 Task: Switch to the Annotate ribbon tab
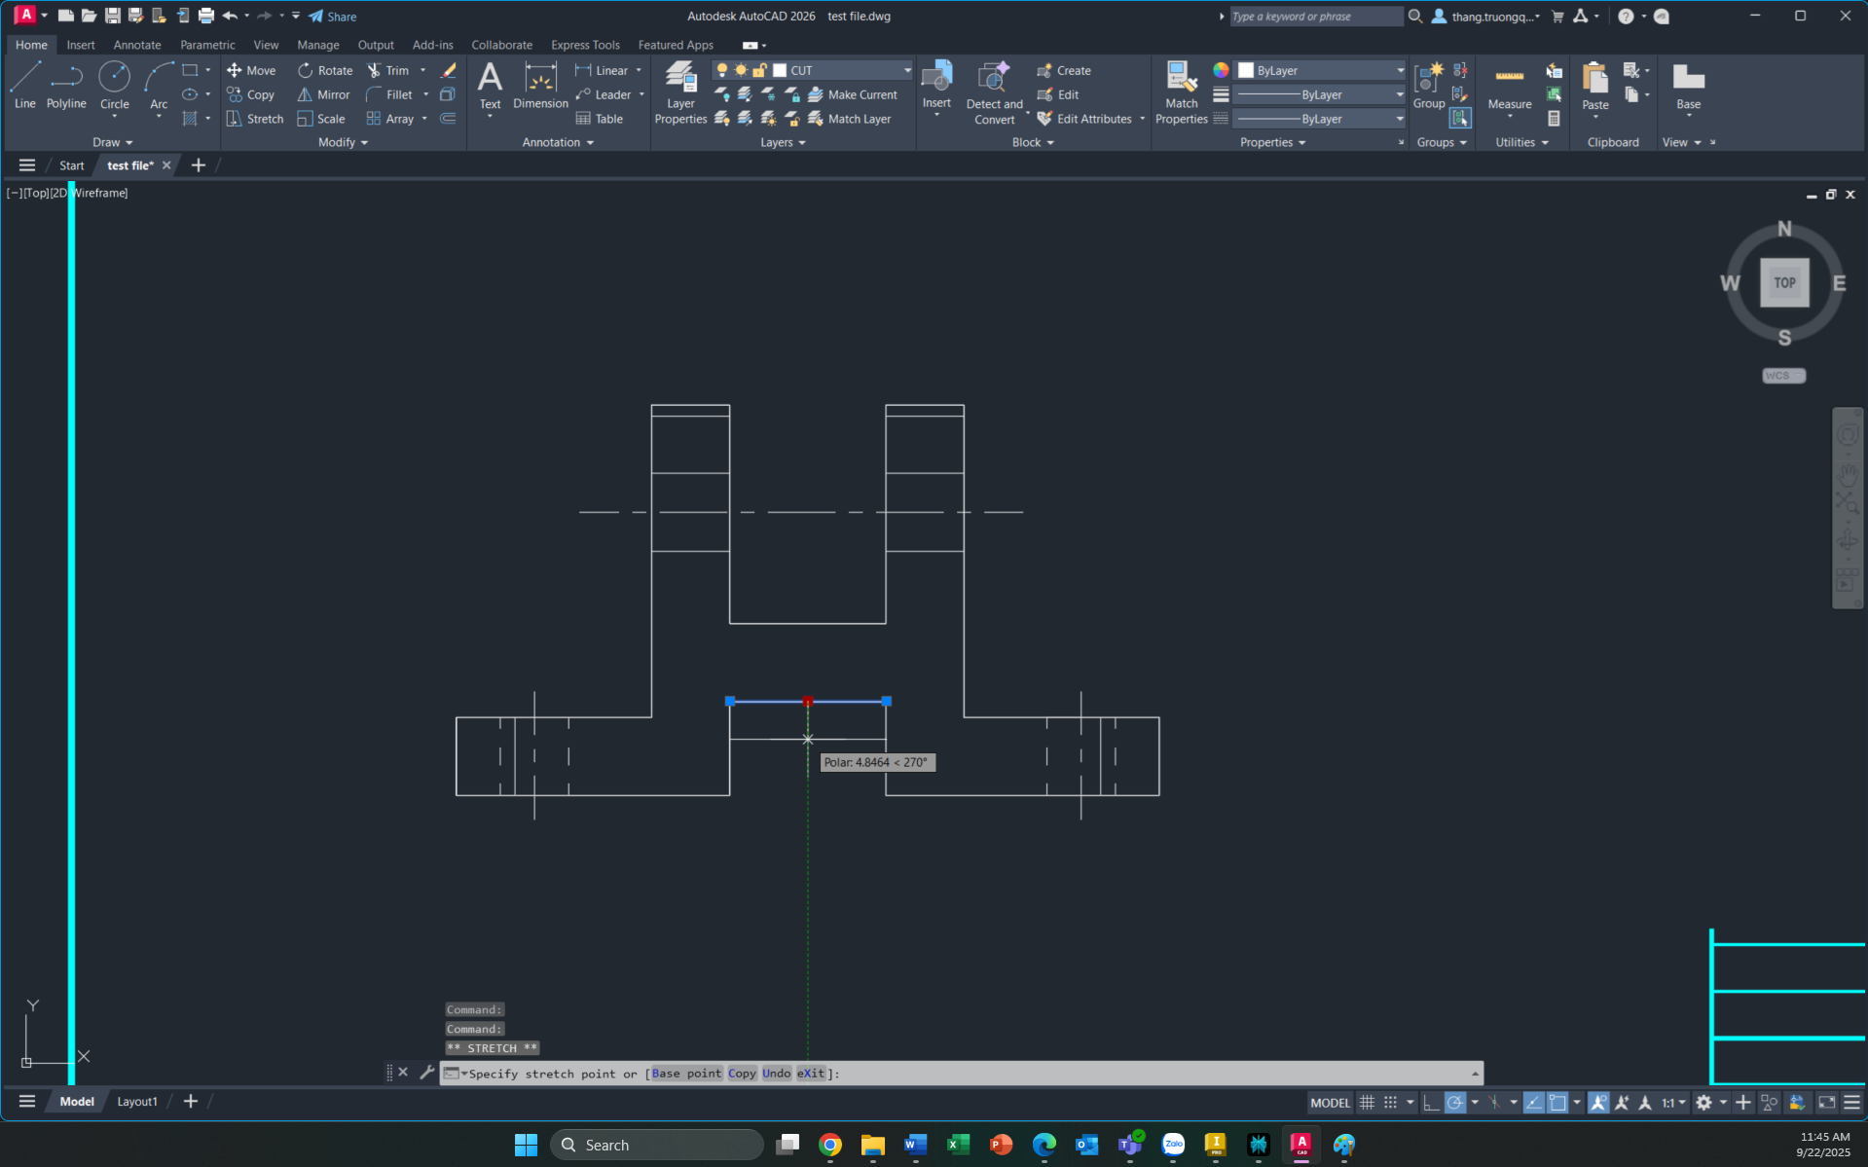(136, 45)
